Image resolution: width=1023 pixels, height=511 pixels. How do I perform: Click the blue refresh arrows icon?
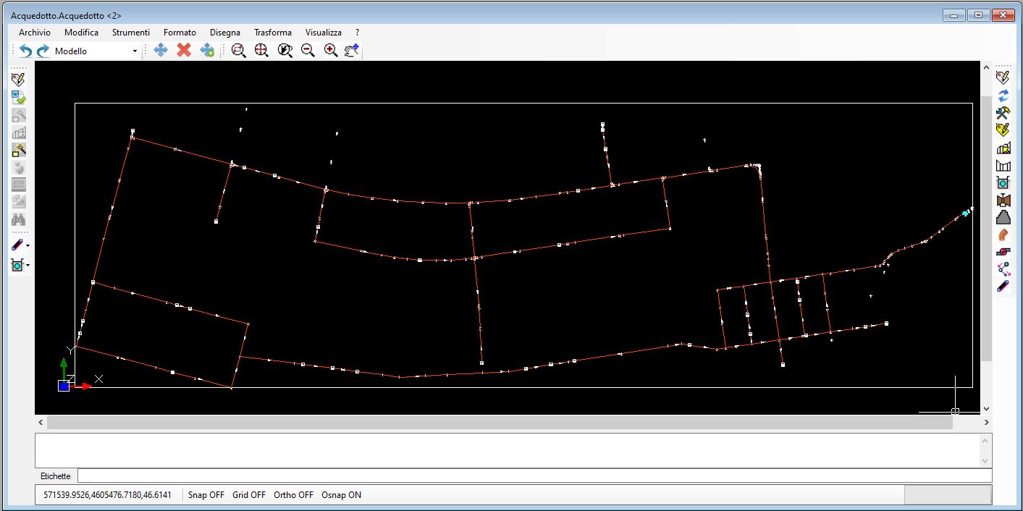pyautogui.click(x=1003, y=95)
